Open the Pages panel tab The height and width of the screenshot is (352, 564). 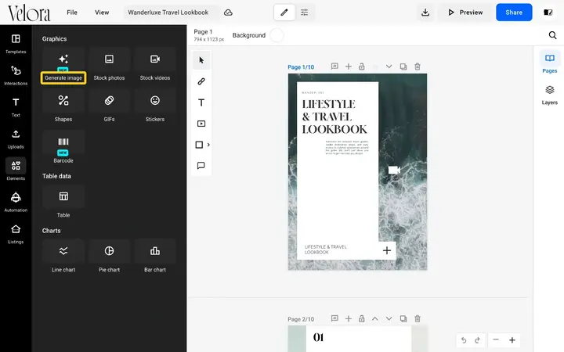[x=550, y=63]
